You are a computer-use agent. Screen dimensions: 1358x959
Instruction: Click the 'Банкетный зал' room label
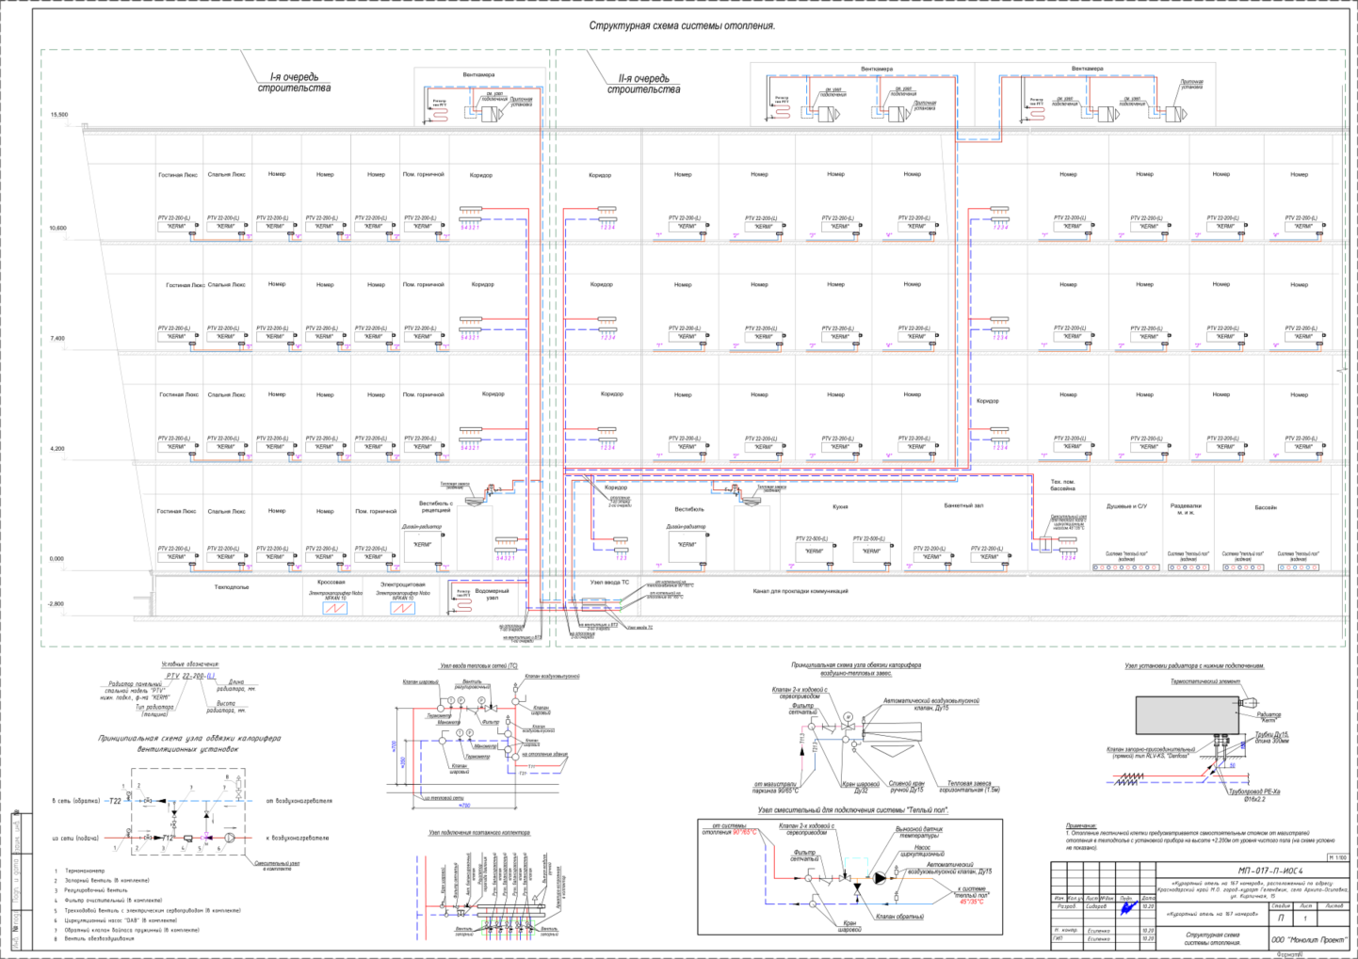coord(963,505)
